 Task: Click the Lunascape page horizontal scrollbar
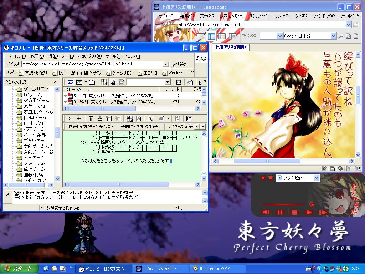click(283, 161)
